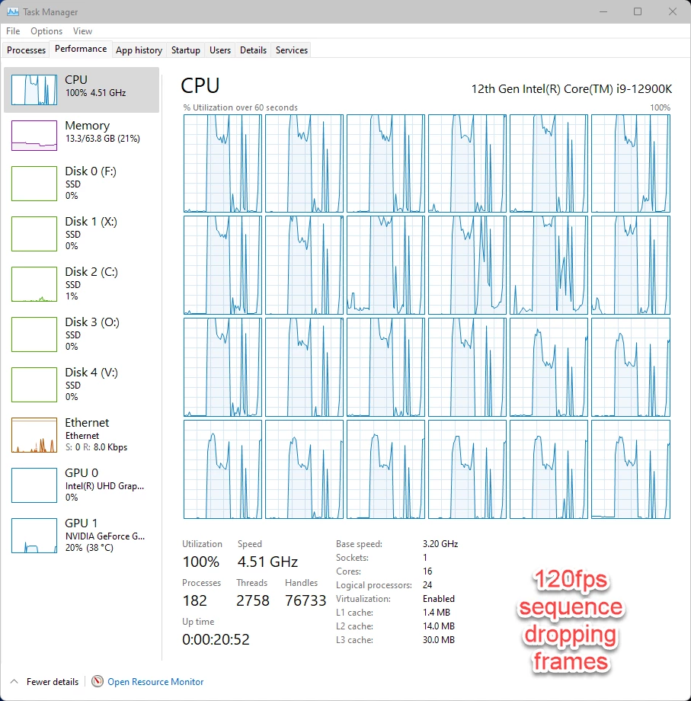Screen dimensions: 691x701
Task: Collapse view with Fewer details chevron
Action: [14, 681]
